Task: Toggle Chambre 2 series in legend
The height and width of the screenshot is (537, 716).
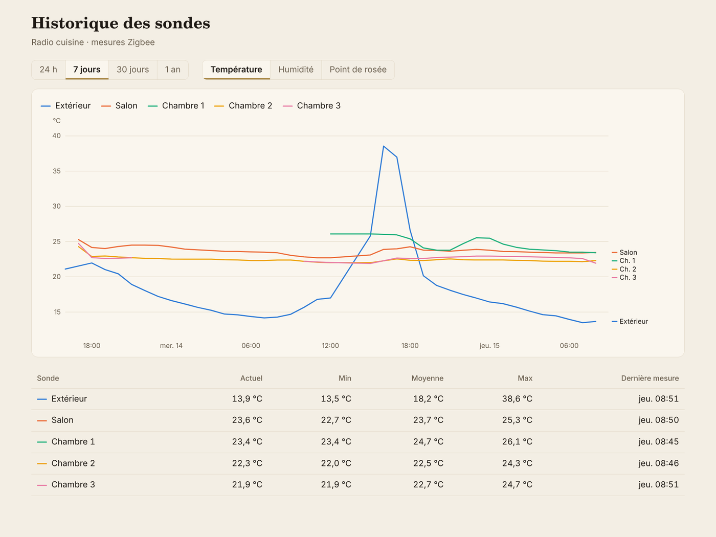Action: click(x=243, y=106)
